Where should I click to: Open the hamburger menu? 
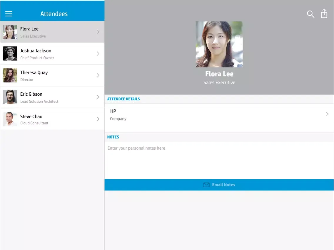click(9, 14)
